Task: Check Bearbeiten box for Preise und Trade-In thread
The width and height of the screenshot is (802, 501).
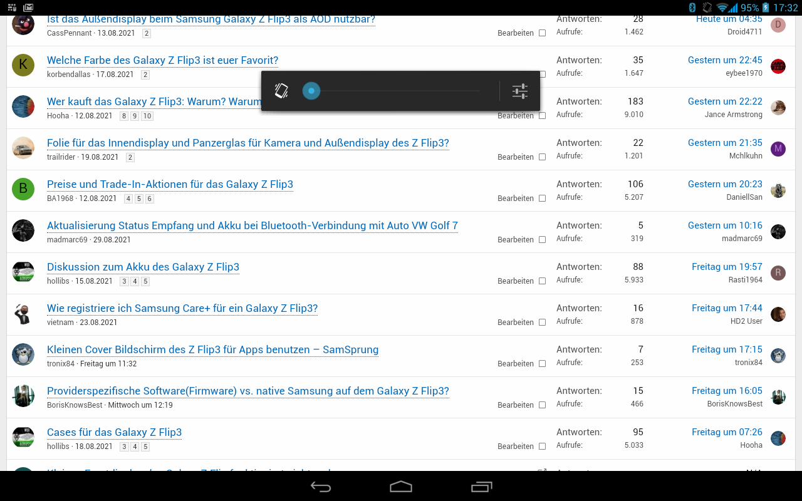Action: point(542,198)
